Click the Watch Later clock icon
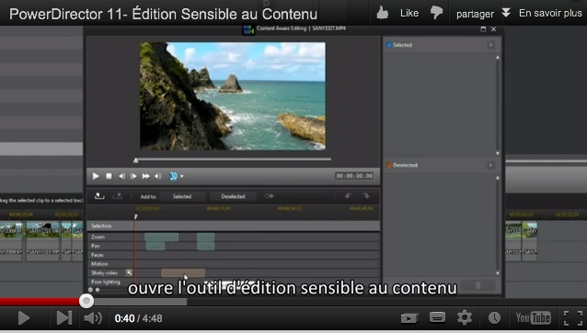This screenshot has width=587, height=333. [x=494, y=318]
